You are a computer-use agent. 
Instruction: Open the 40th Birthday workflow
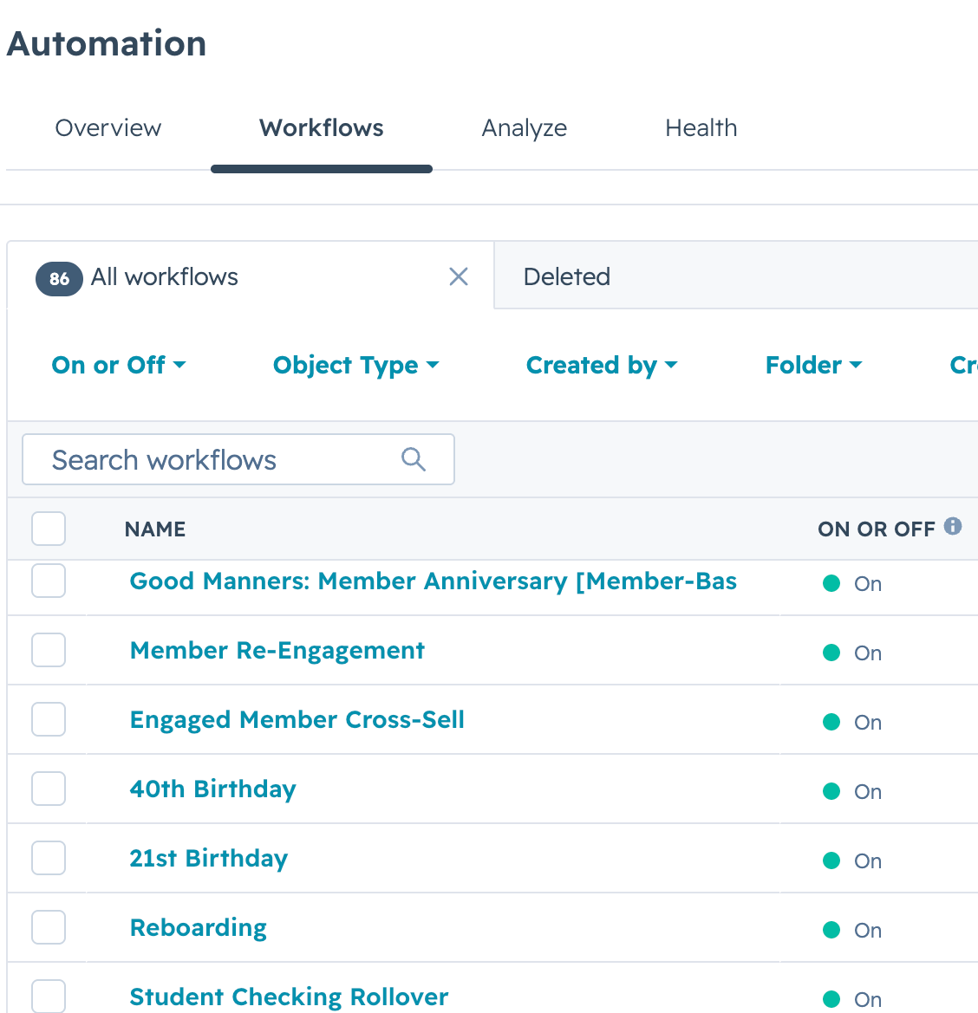click(212, 789)
